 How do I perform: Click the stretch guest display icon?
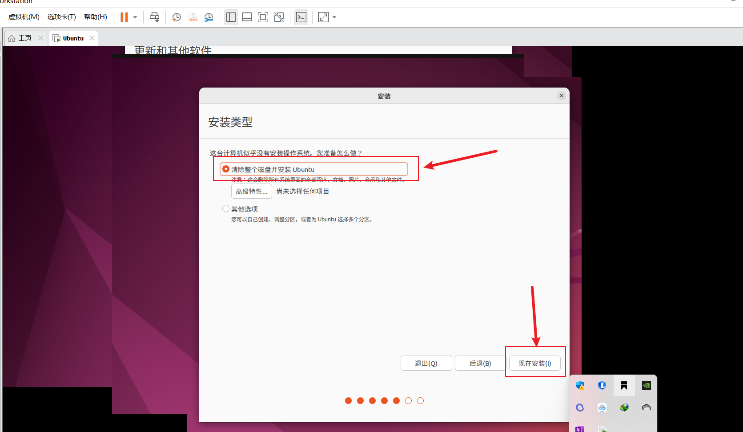point(323,17)
